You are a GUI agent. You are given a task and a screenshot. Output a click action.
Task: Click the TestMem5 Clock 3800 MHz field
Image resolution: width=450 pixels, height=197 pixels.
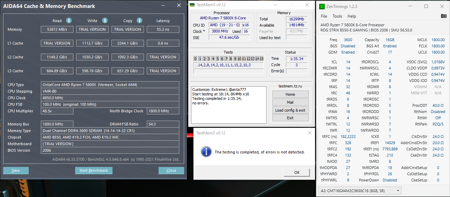[219, 31]
